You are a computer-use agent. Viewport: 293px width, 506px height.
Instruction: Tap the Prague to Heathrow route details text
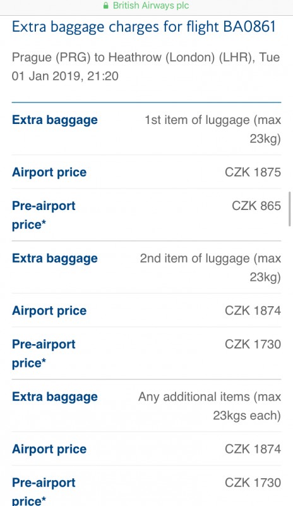(x=146, y=66)
